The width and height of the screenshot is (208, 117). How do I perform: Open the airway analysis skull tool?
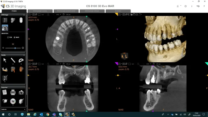(x=13, y=69)
